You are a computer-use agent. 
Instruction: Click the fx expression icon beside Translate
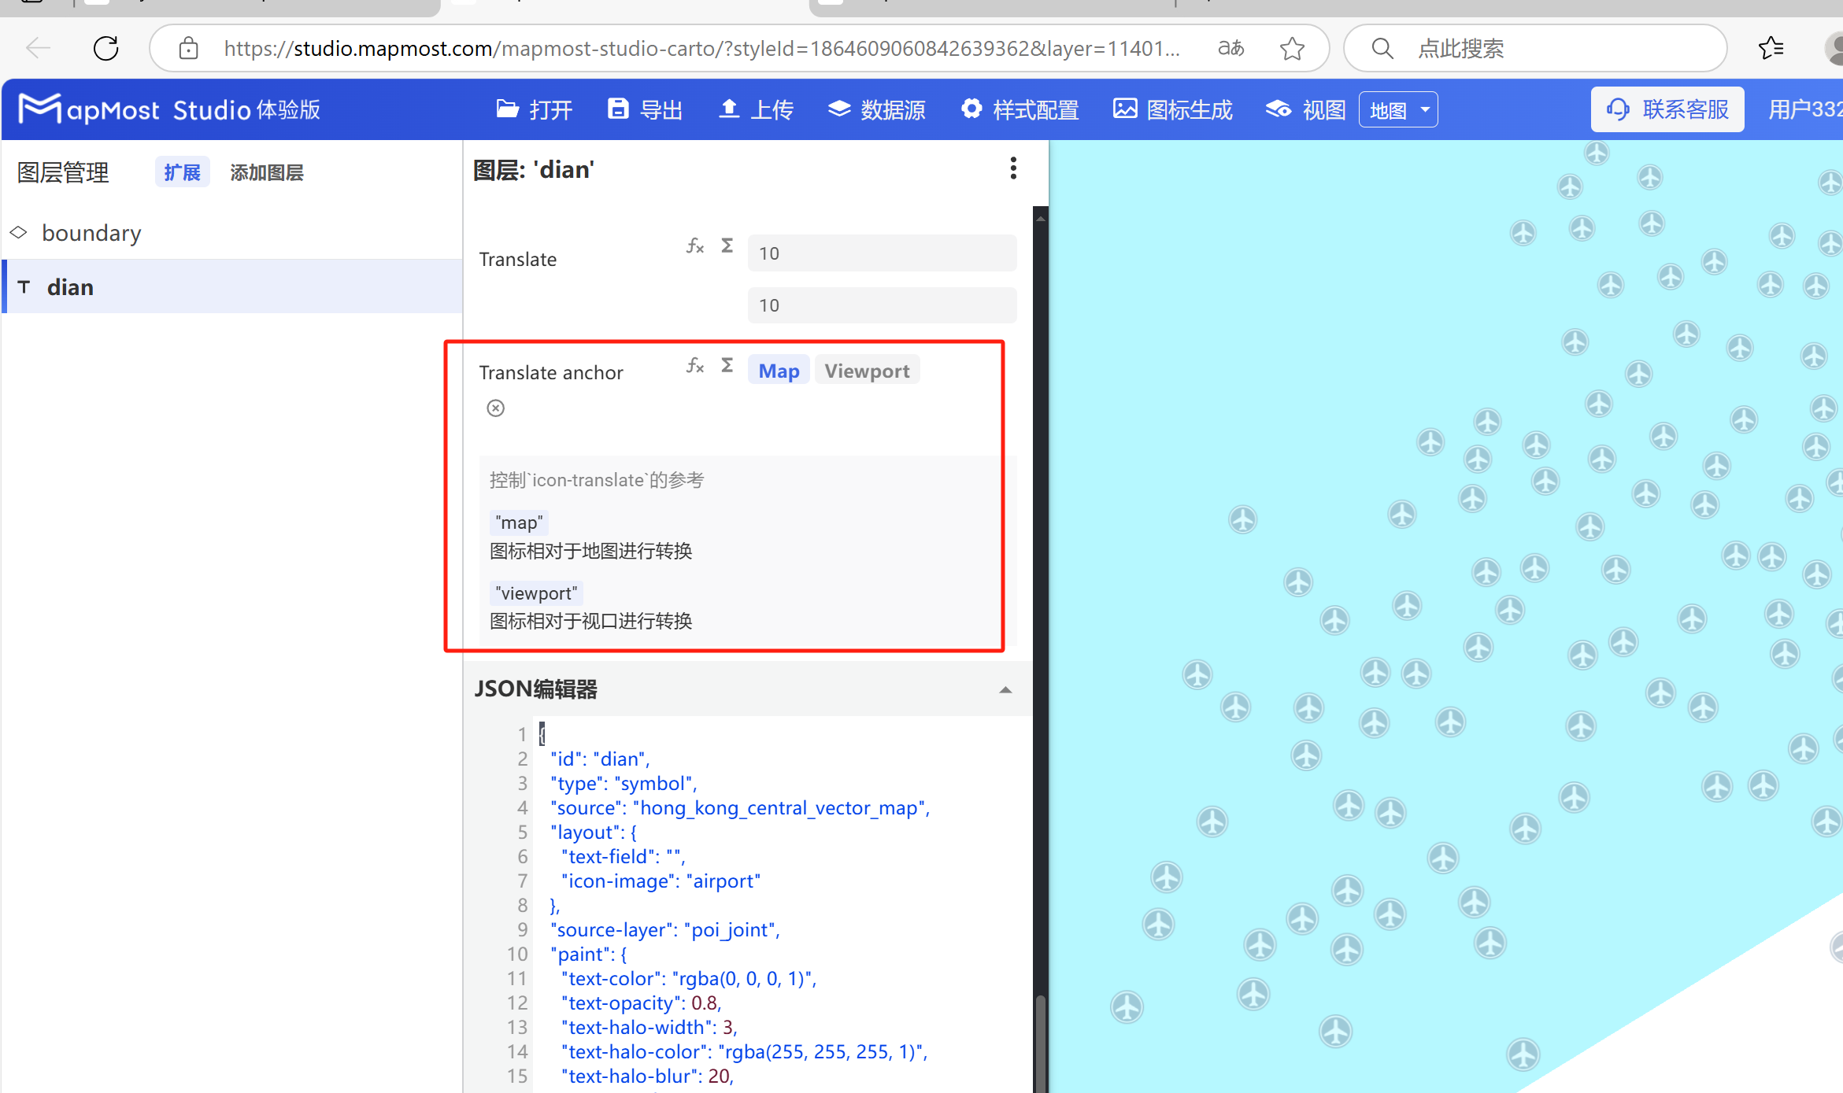coord(694,246)
